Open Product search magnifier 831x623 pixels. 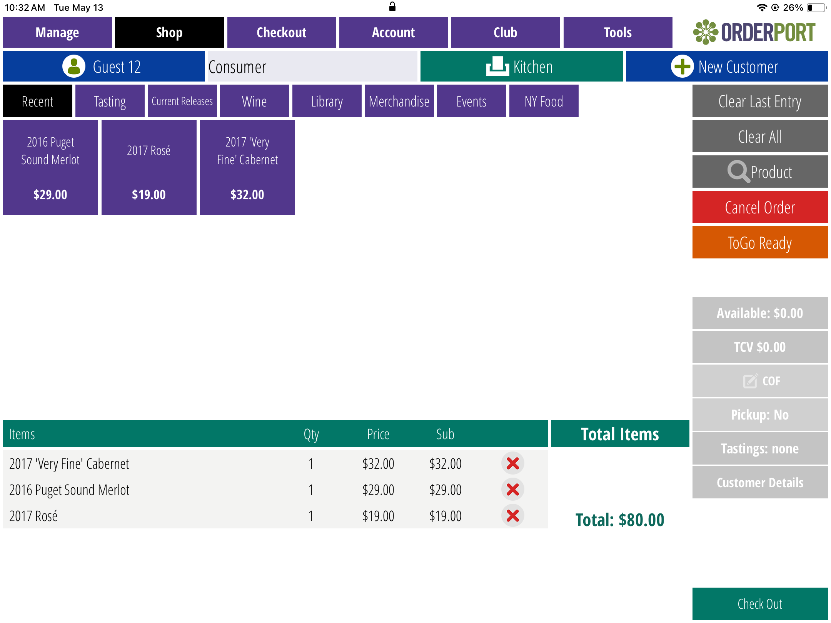[738, 172]
